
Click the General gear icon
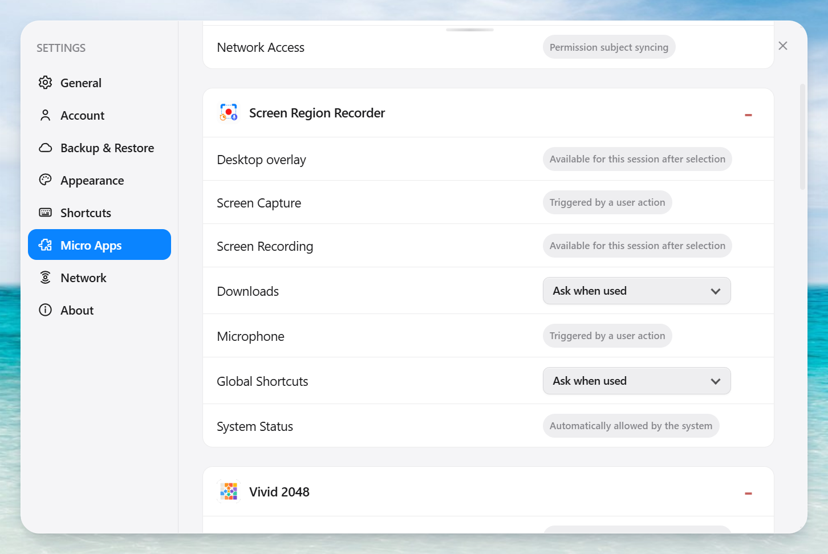click(x=46, y=83)
